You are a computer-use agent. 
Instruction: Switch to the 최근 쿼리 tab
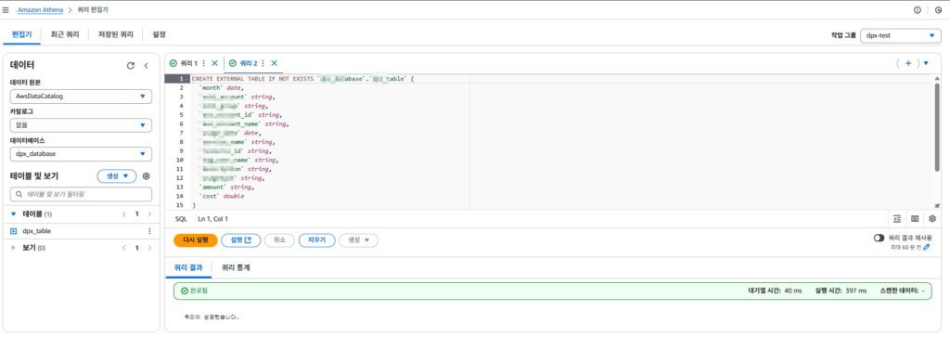point(64,34)
